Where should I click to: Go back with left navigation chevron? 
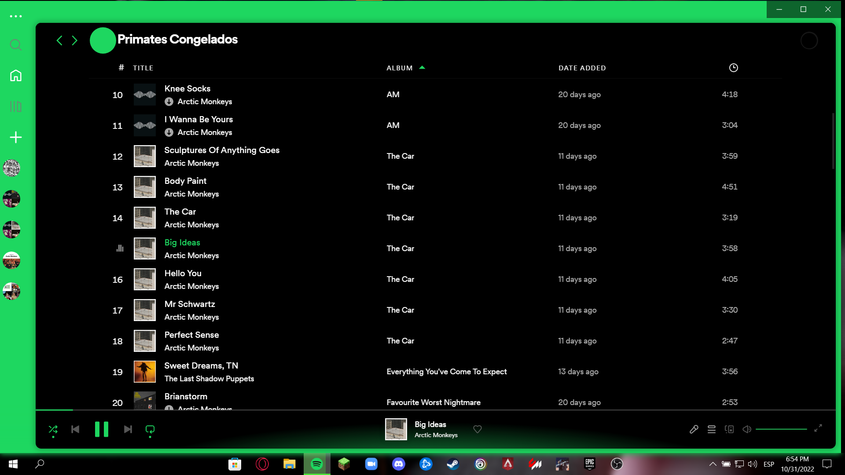tap(59, 40)
